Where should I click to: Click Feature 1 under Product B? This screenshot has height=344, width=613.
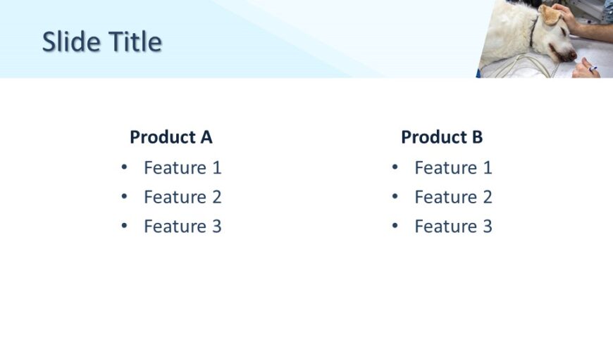pyautogui.click(x=453, y=168)
